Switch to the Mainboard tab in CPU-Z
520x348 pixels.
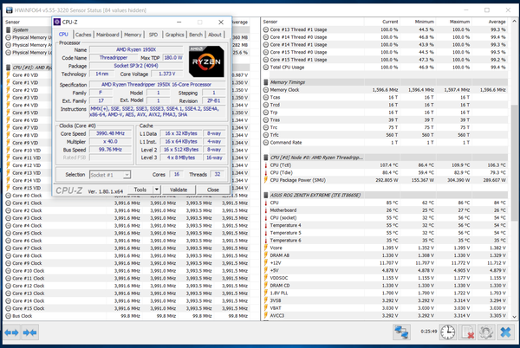(x=107, y=35)
